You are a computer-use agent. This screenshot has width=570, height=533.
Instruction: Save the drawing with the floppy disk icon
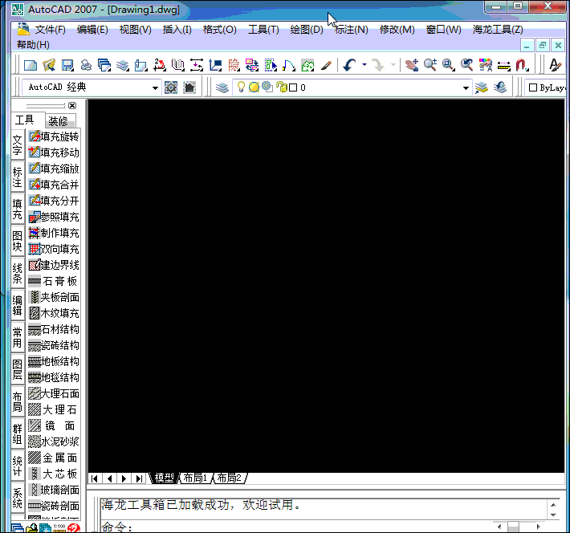67,66
